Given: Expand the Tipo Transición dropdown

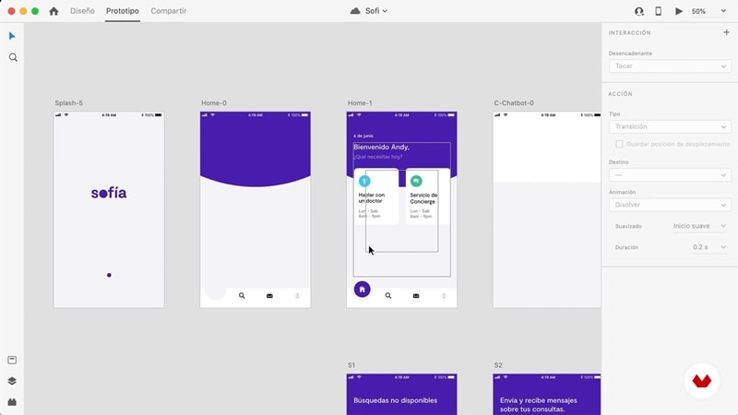Looking at the screenshot, I should coord(670,126).
